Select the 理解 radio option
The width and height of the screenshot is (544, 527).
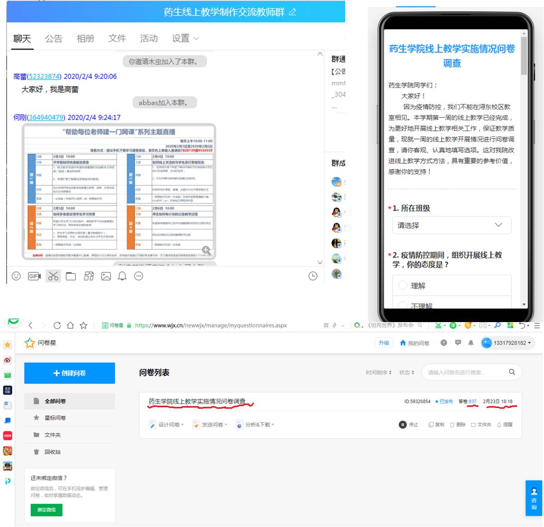click(x=403, y=285)
